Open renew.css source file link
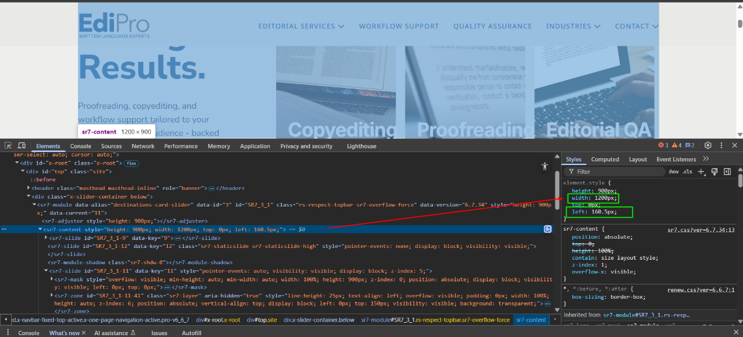 [x=701, y=289]
